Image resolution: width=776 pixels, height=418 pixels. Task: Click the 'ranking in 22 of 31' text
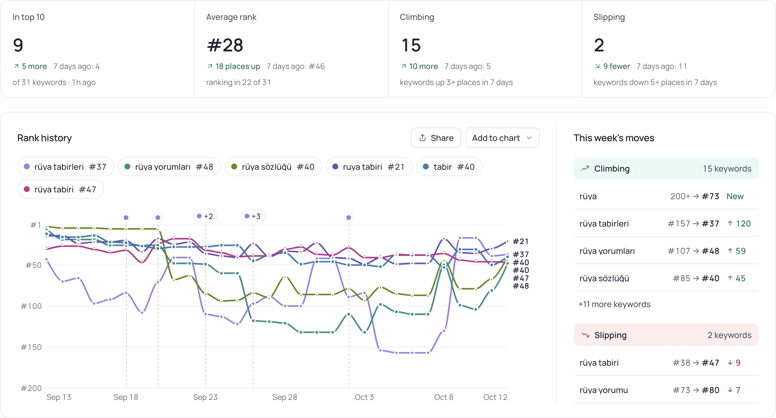tap(238, 82)
